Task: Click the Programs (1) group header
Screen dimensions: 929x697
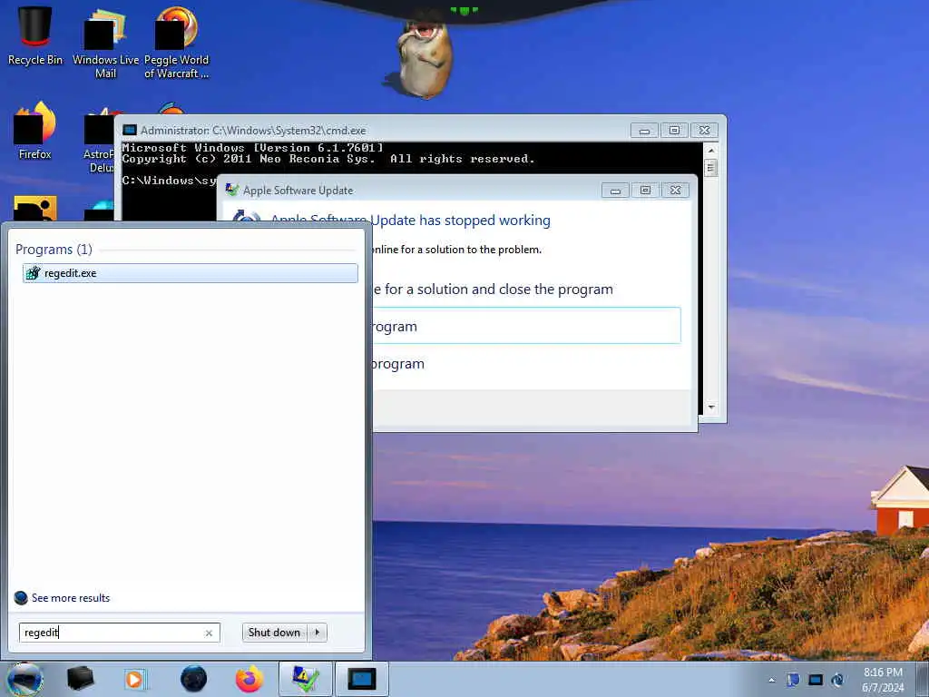Action: click(x=54, y=250)
